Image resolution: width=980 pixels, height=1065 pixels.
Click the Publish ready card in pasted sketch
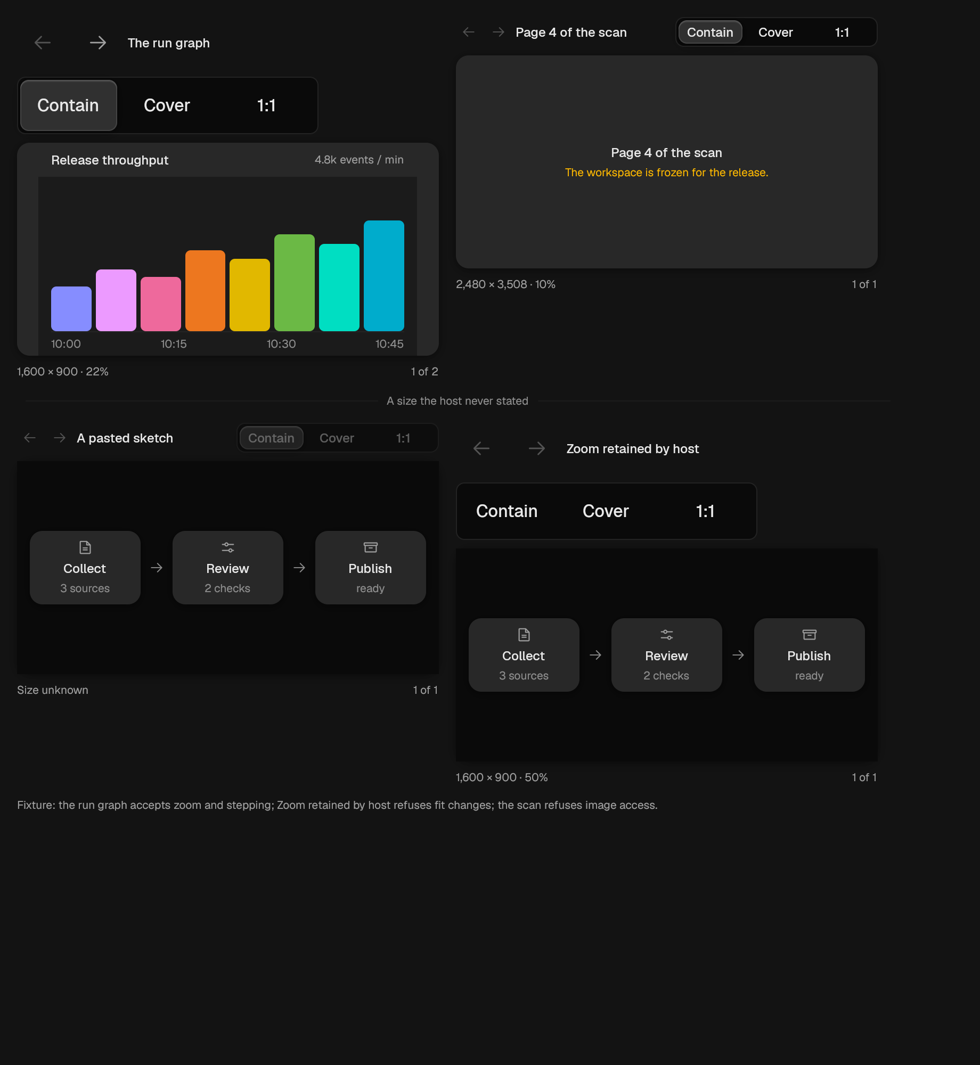coord(371,568)
